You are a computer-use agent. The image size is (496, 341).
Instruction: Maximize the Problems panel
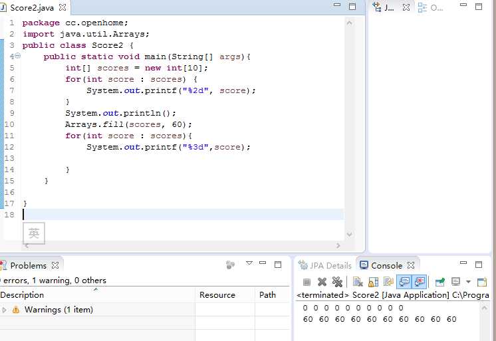tap(278, 264)
